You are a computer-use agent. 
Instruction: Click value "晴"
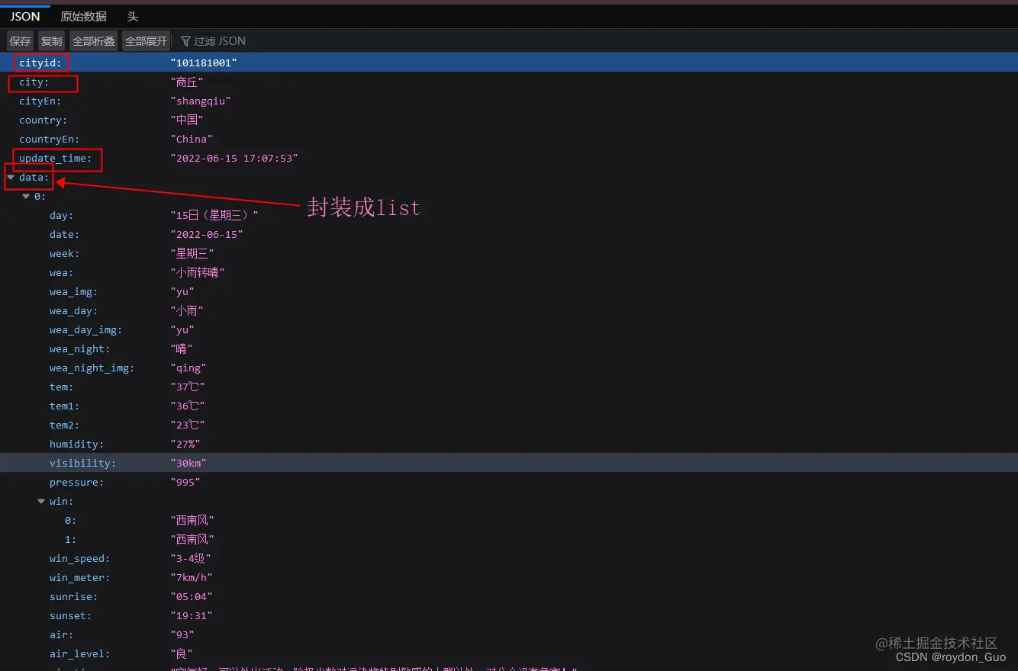(182, 348)
